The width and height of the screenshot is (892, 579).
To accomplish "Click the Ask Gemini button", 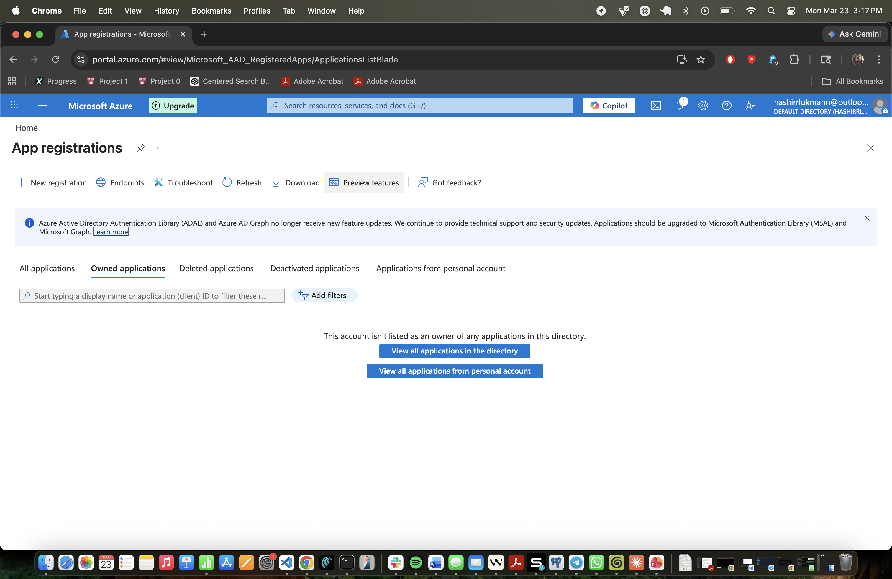I will pos(855,34).
